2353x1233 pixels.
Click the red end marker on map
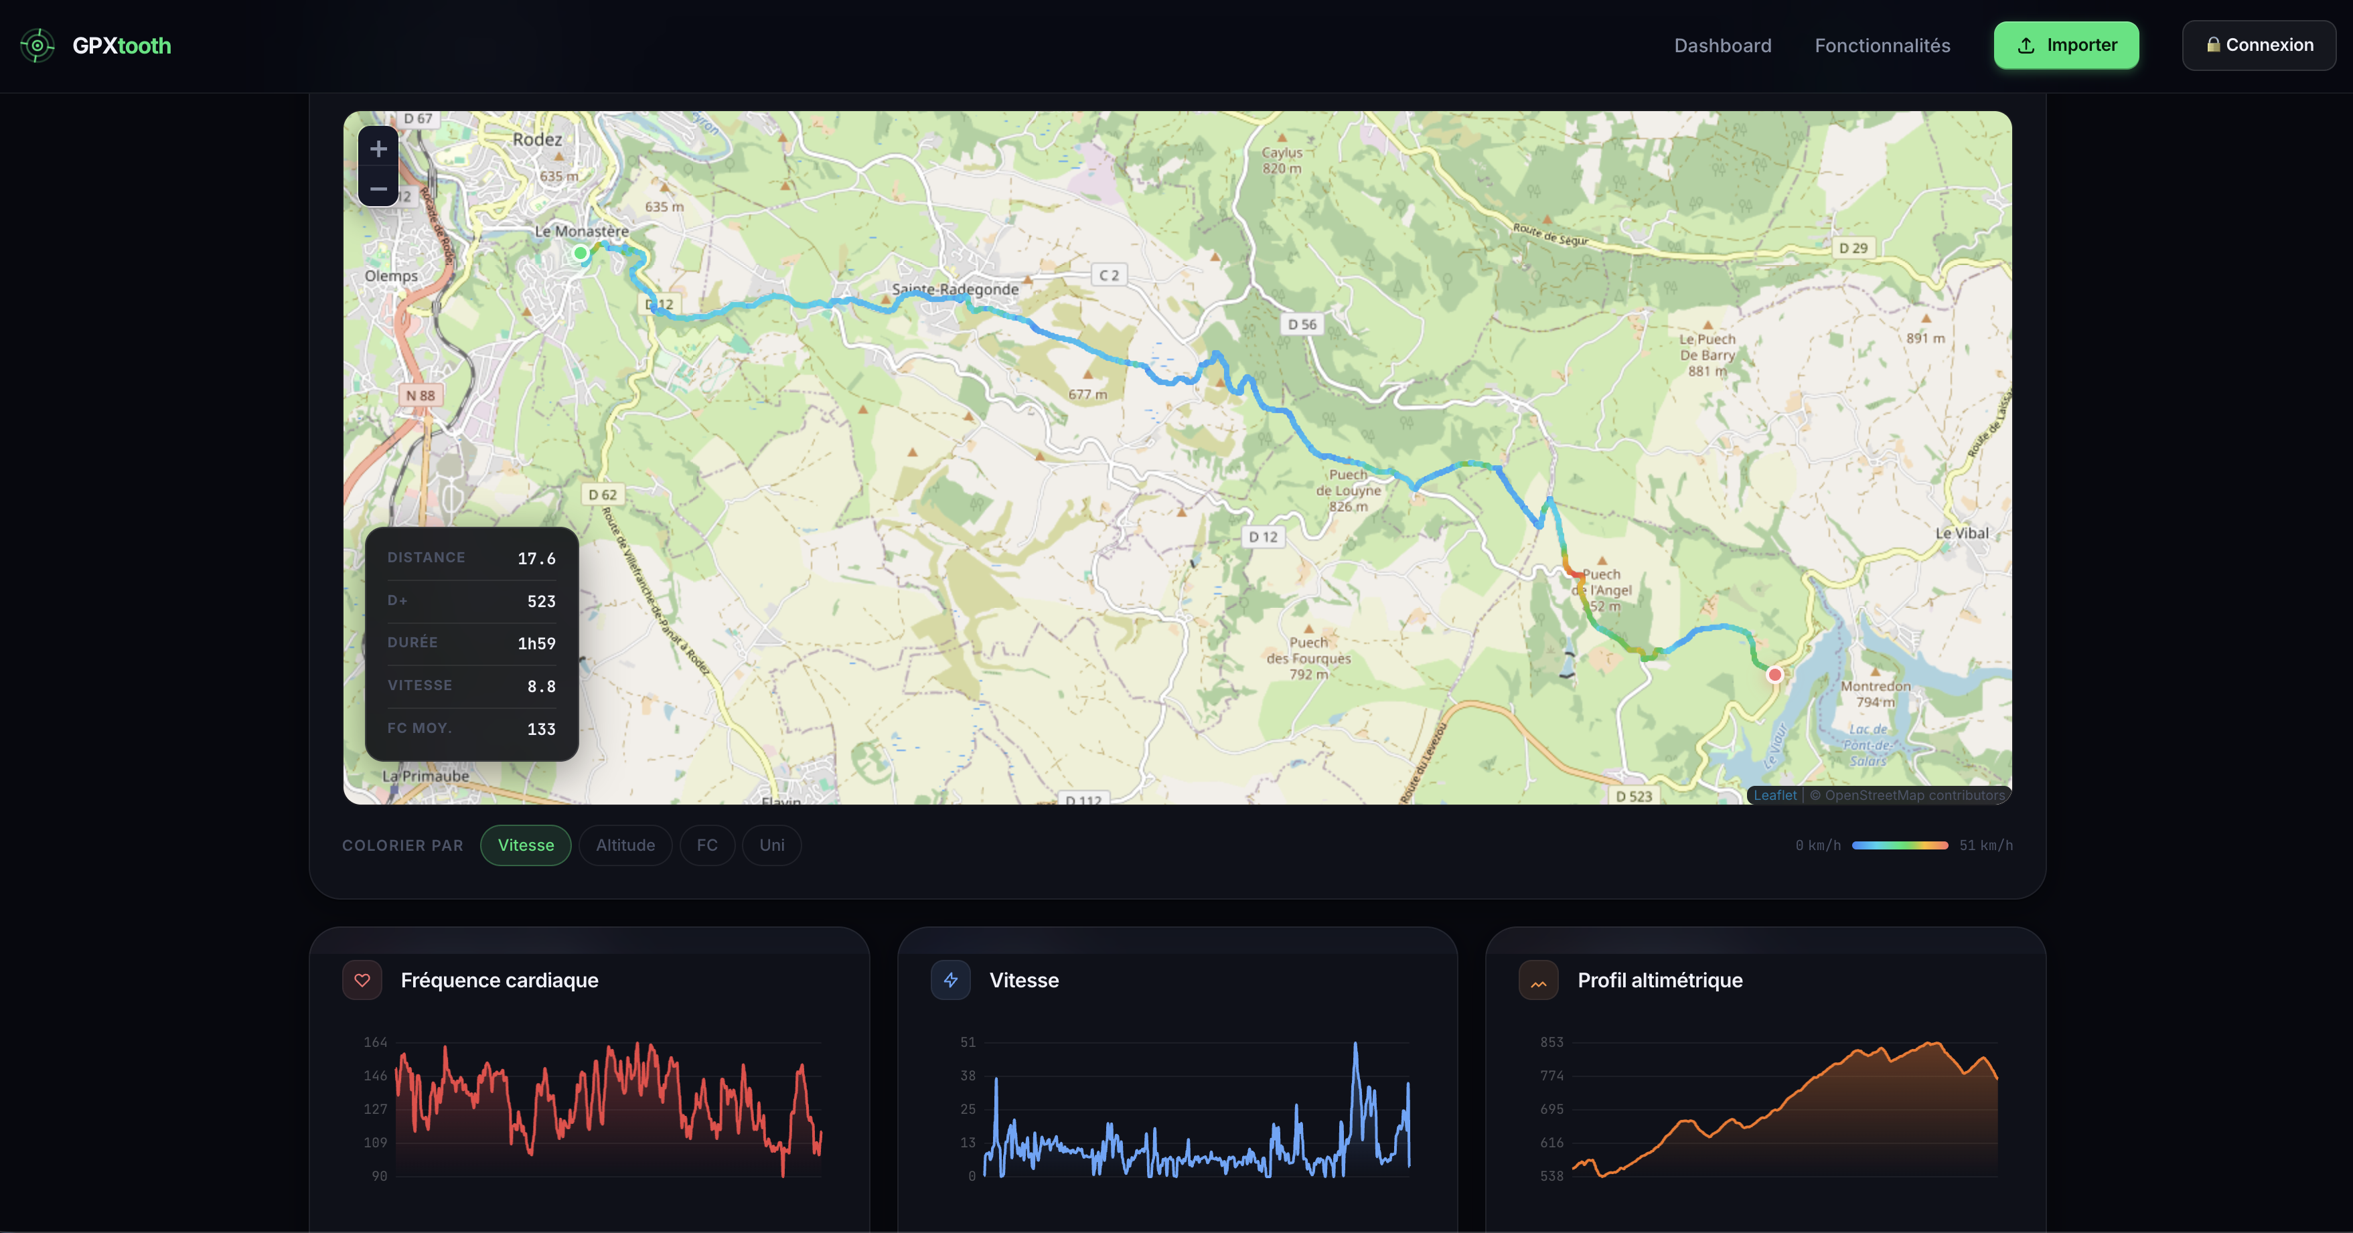click(1774, 675)
